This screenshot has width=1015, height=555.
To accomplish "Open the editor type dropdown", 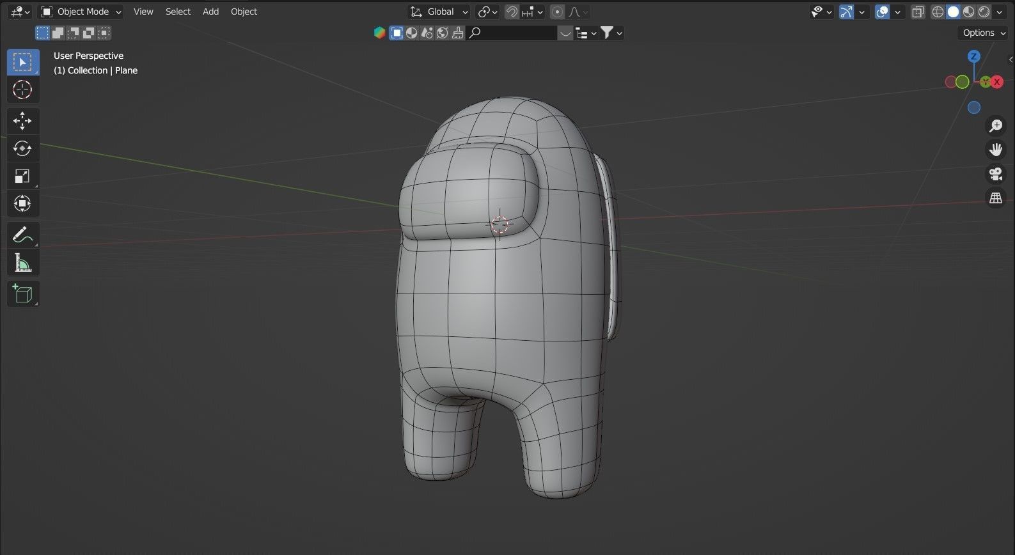I will pyautogui.click(x=20, y=12).
